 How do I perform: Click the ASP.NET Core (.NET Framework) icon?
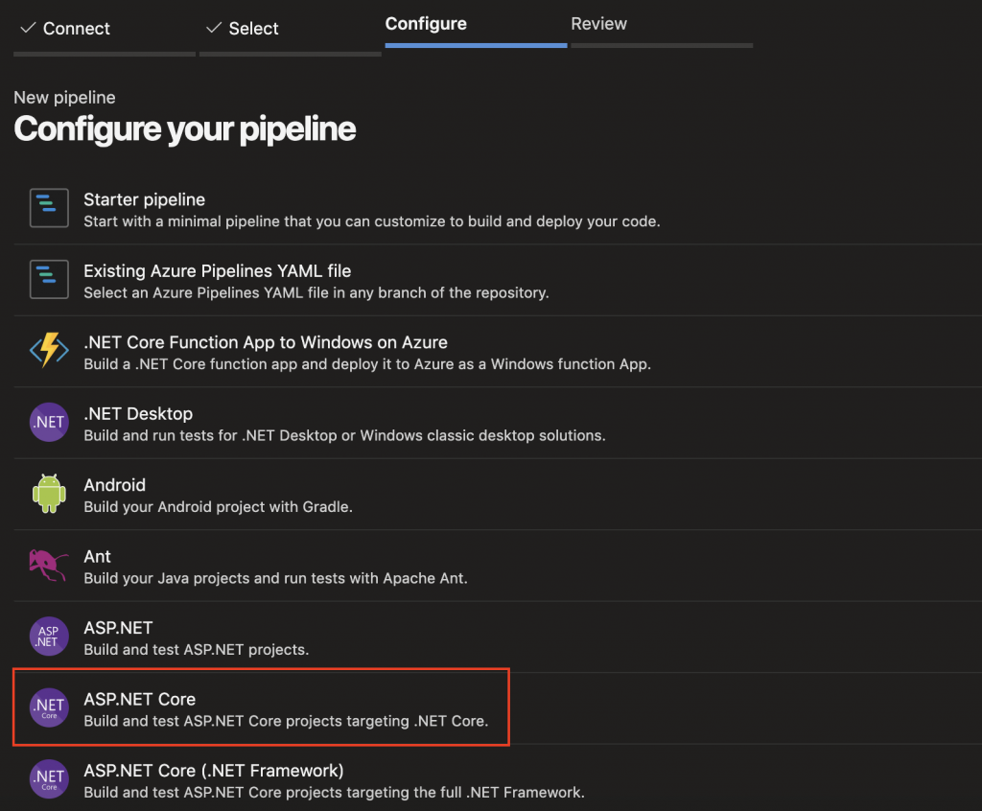click(49, 778)
